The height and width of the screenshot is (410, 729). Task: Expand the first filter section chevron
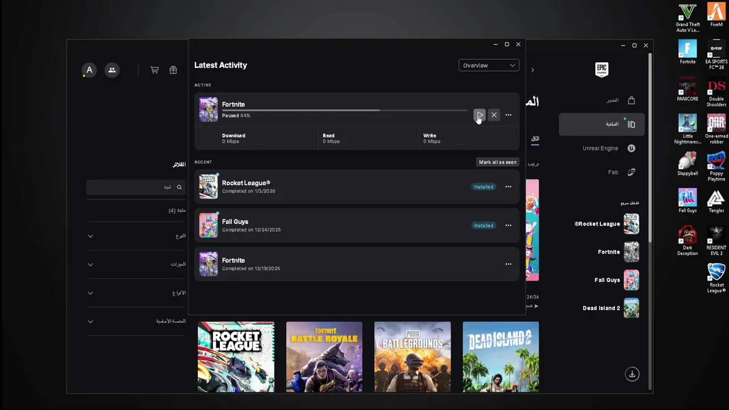90,236
